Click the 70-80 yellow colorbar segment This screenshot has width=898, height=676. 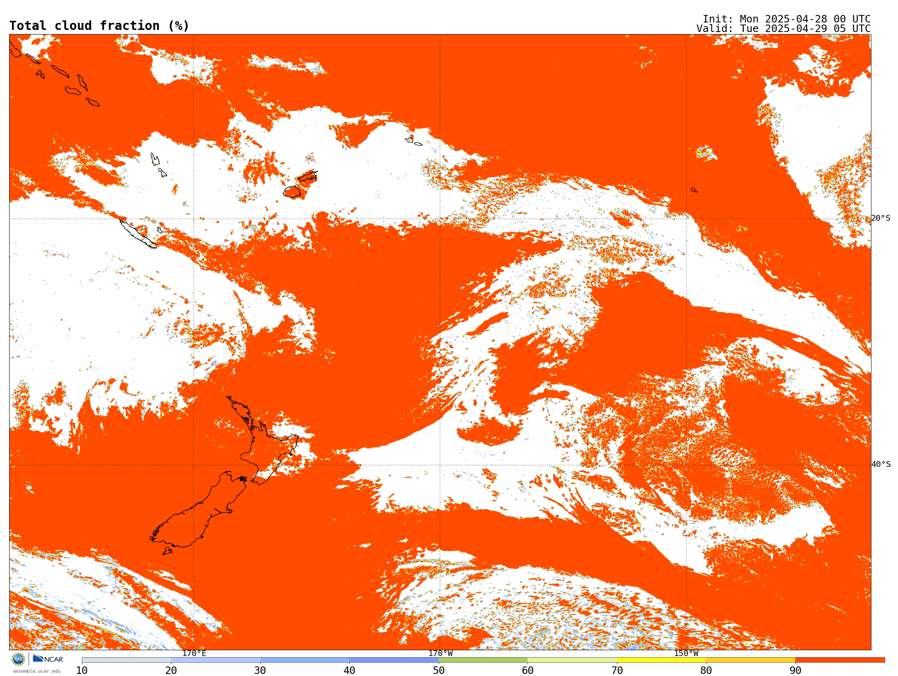tap(661, 660)
